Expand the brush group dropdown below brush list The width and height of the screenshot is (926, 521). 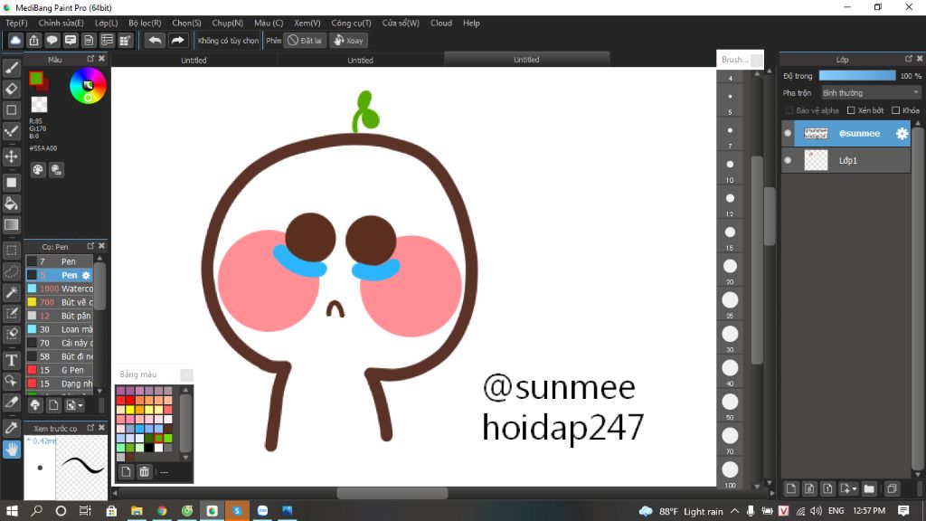[x=80, y=405]
